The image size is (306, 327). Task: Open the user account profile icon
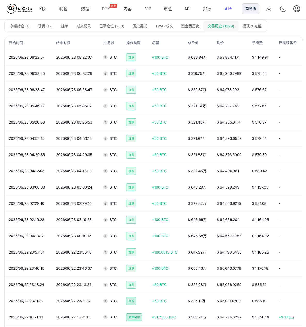pyautogui.click(x=297, y=9)
